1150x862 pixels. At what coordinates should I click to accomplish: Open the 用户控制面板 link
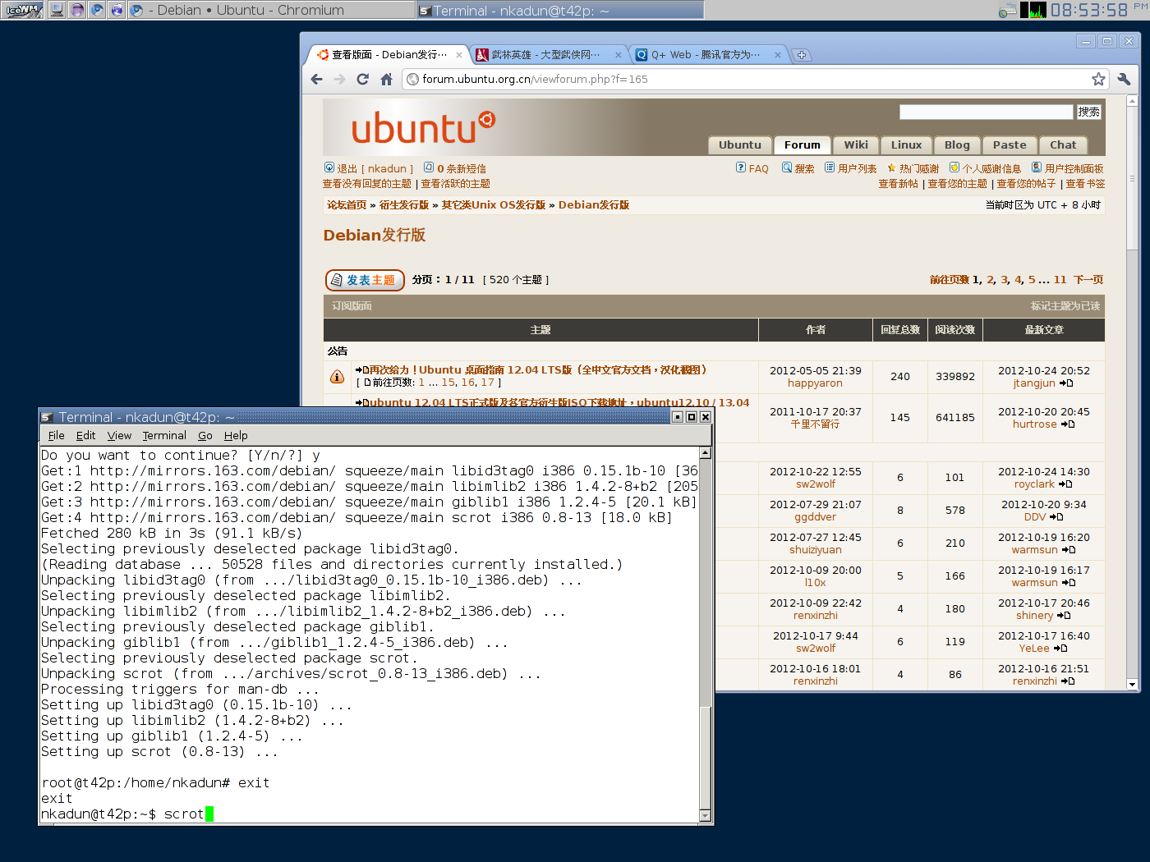click(x=1068, y=168)
